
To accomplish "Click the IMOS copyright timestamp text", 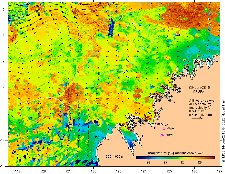I will pyautogui.click(x=223, y=131).
